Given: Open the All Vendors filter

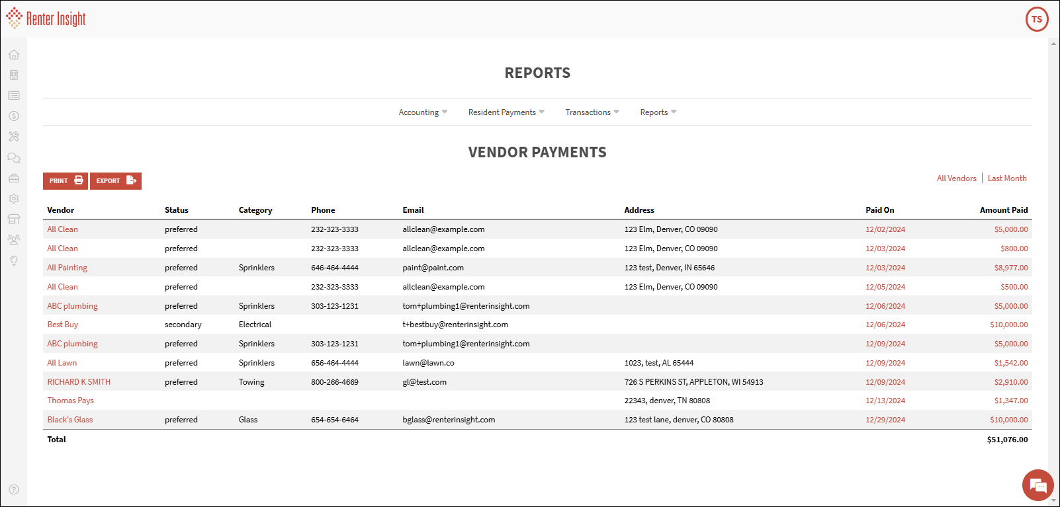Looking at the screenshot, I should 956,178.
